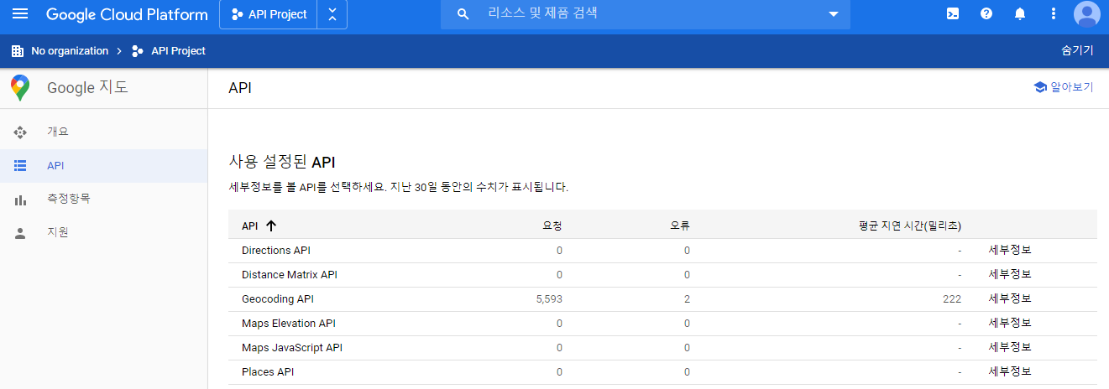Open the three-dot settings menu

pyautogui.click(x=1054, y=14)
